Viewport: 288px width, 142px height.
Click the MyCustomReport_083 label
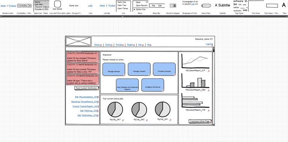(x=195, y=90)
